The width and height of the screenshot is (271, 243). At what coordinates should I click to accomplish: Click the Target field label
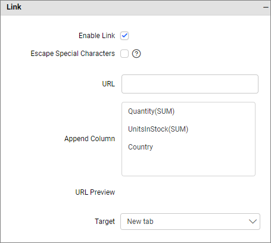(105, 222)
